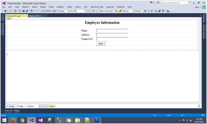207x124 pixels.
Task: Click the New Project toolbar icon
Action: coord(15,11)
